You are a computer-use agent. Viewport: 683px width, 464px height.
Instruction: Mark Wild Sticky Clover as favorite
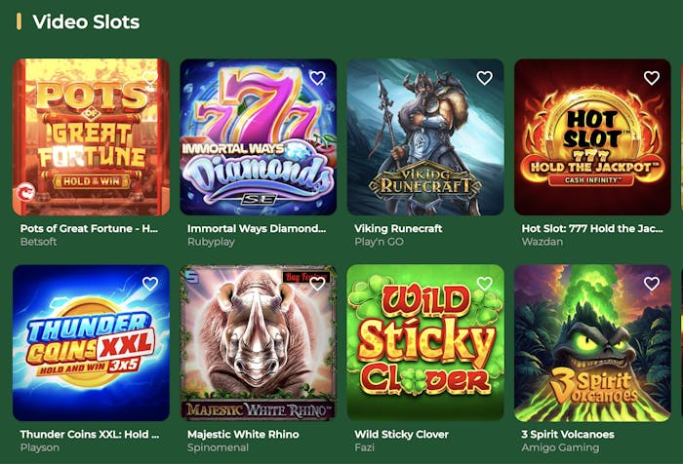coord(484,284)
